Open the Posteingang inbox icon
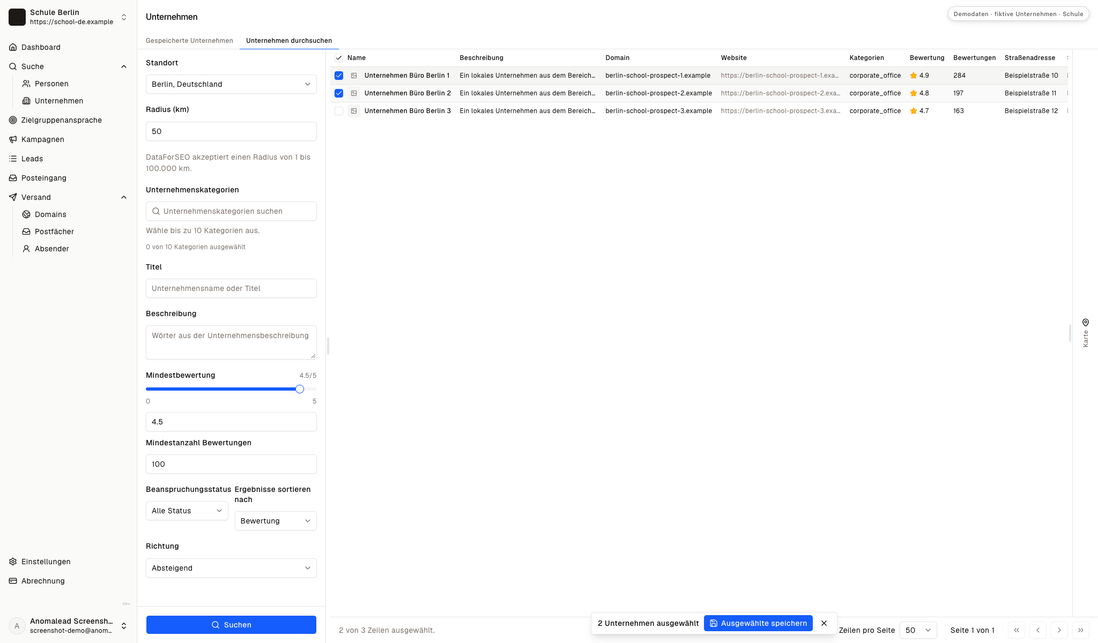Image resolution: width=1098 pixels, height=643 pixels. point(13,178)
